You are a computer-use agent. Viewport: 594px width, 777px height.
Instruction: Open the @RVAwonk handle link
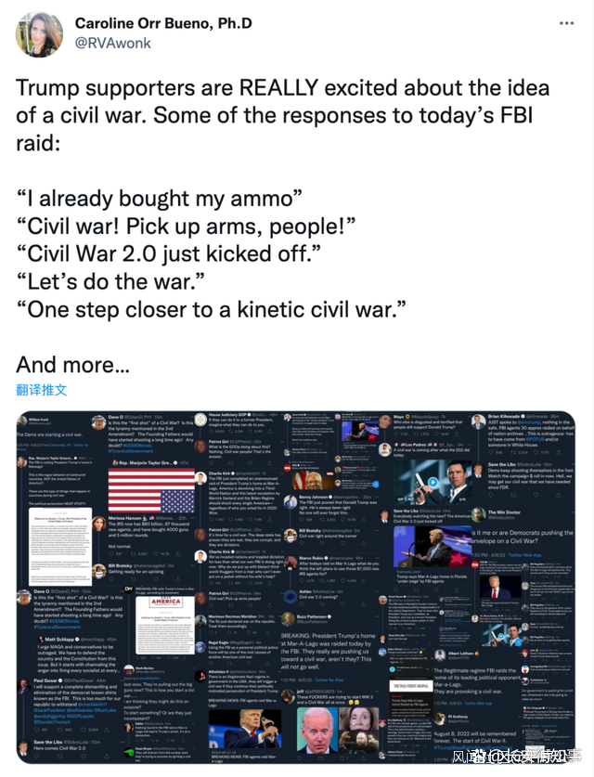[x=112, y=43]
